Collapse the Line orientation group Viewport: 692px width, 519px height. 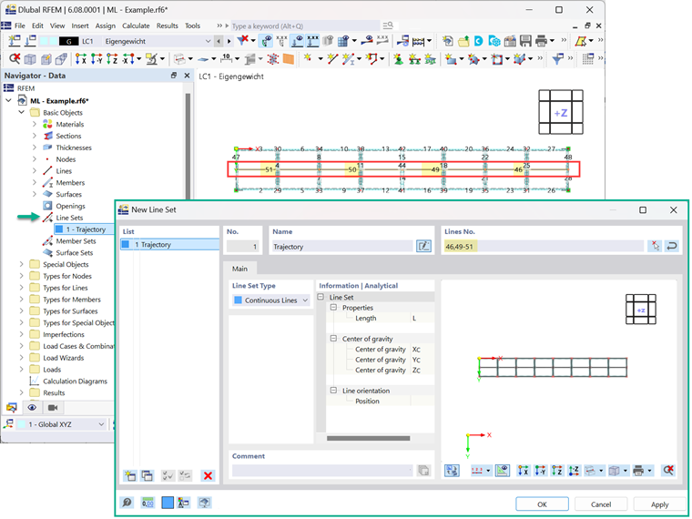333,390
